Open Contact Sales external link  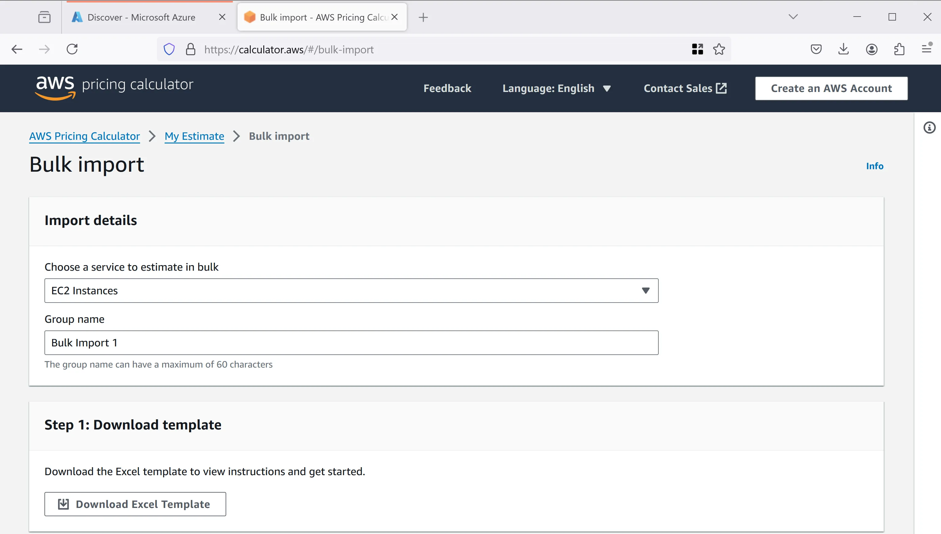(x=685, y=88)
